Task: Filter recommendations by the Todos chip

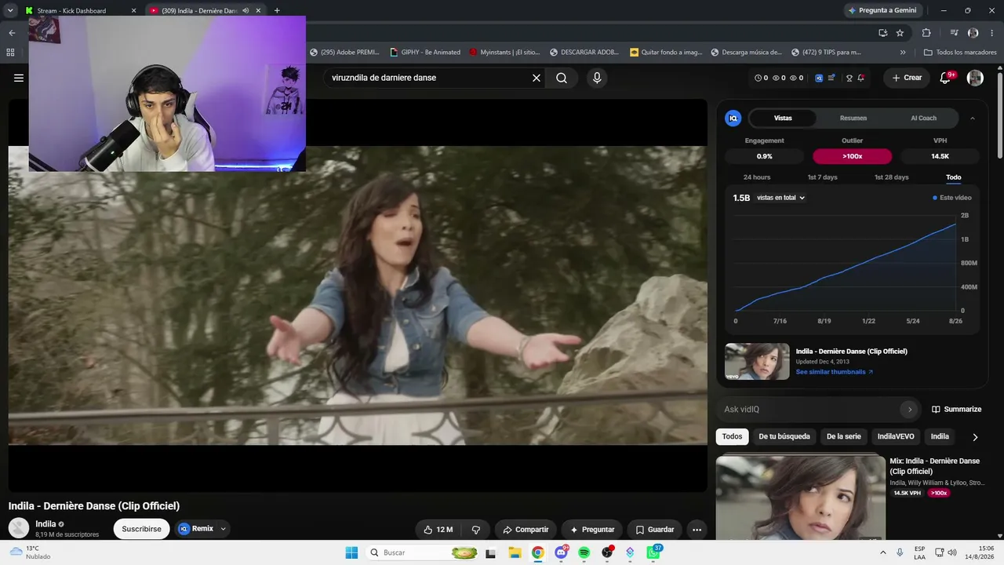Action: point(732,437)
